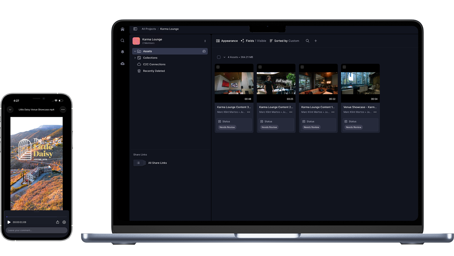Click Needs Review badge on Content 2

point(269,127)
